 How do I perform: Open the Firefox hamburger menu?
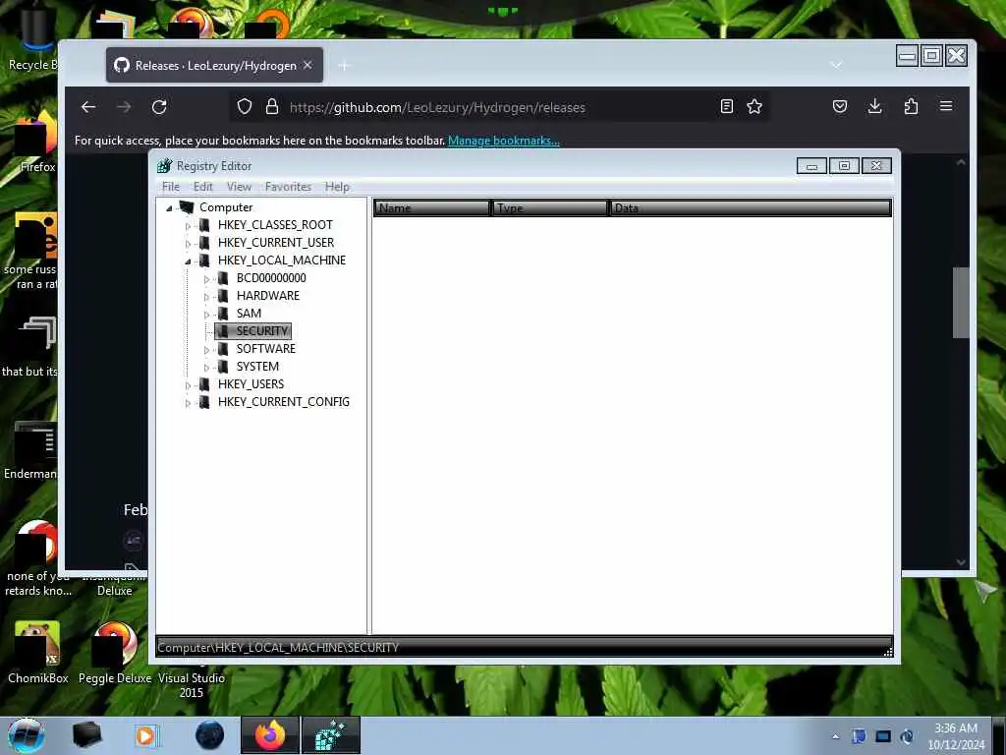coord(946,106)
